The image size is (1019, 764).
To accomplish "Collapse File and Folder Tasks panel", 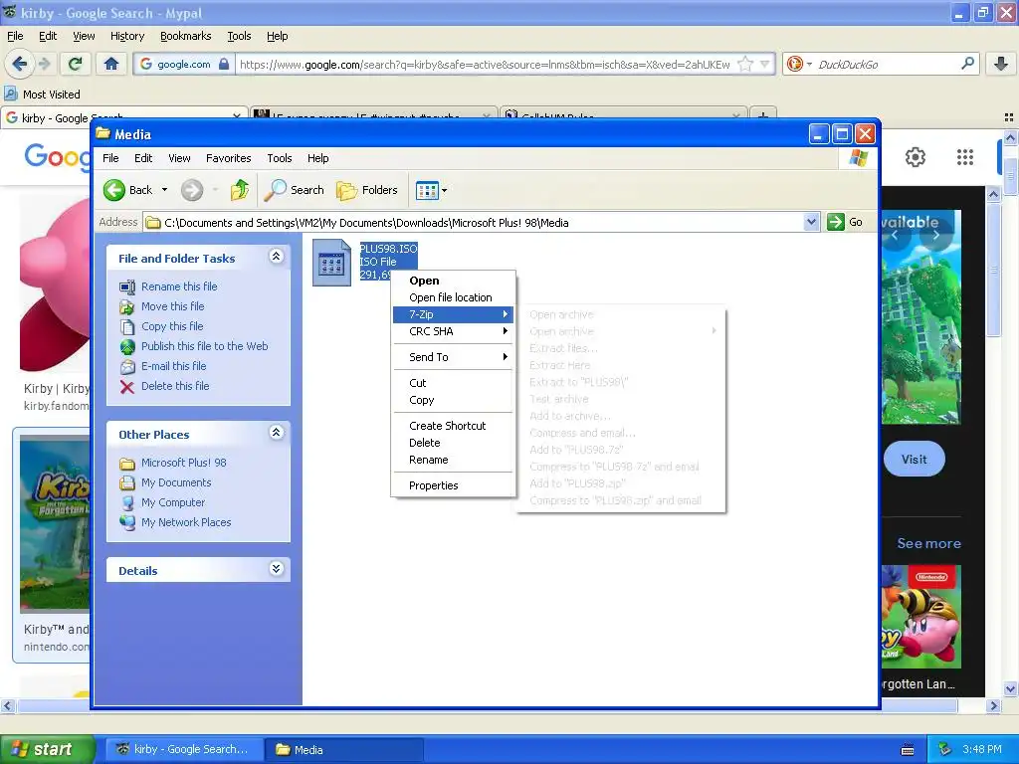I will click(x=277, y=257).
